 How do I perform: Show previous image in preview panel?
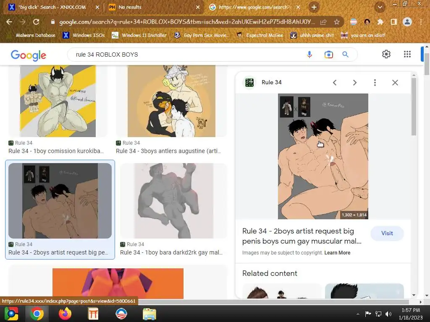click(x=335, y=83)
